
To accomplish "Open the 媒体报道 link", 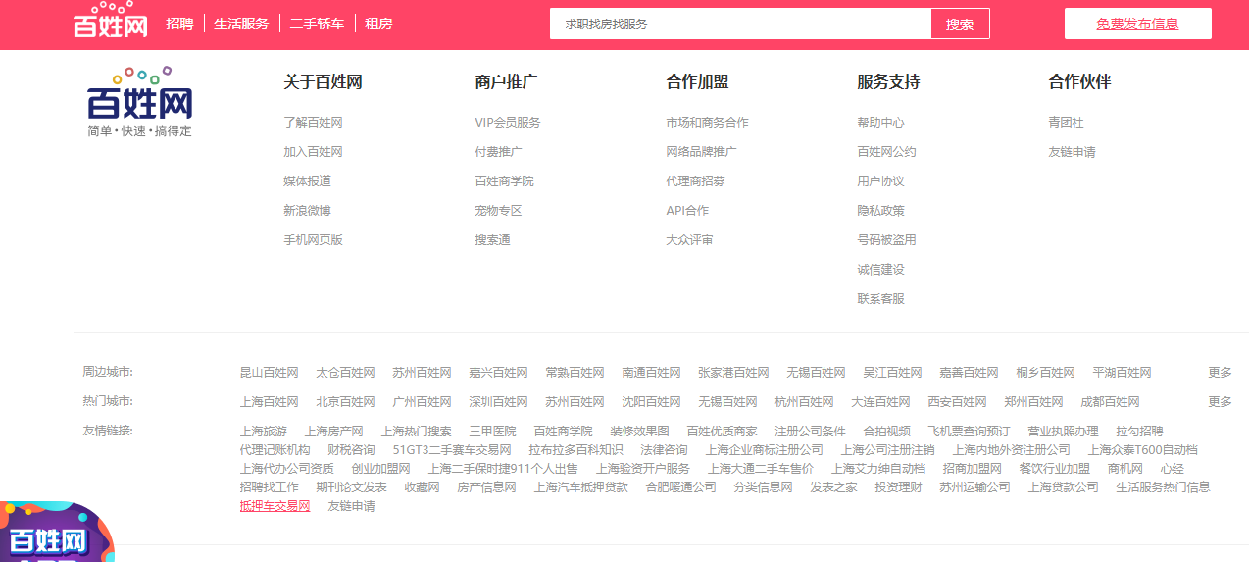I will click(x=307, y=181).
